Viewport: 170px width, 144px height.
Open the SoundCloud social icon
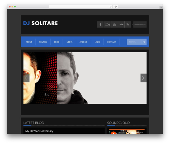tap(121, 25)
